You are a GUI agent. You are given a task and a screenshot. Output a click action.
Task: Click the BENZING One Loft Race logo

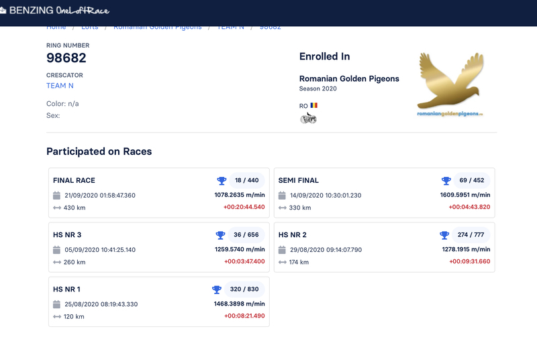click(x=55, y=11)
